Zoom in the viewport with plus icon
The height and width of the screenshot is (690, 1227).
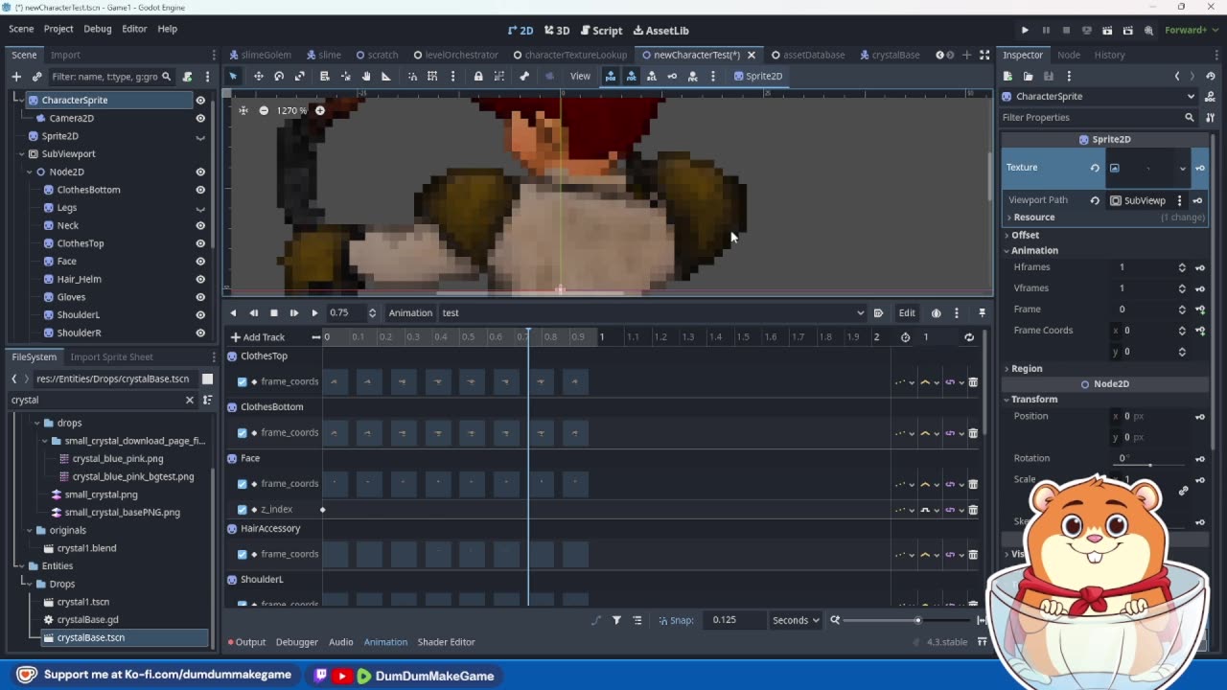pos(319,110)
